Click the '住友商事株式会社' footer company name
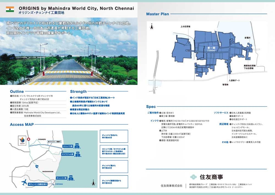The width and height of the screenshot is (275, 195). tap(172, 186)
